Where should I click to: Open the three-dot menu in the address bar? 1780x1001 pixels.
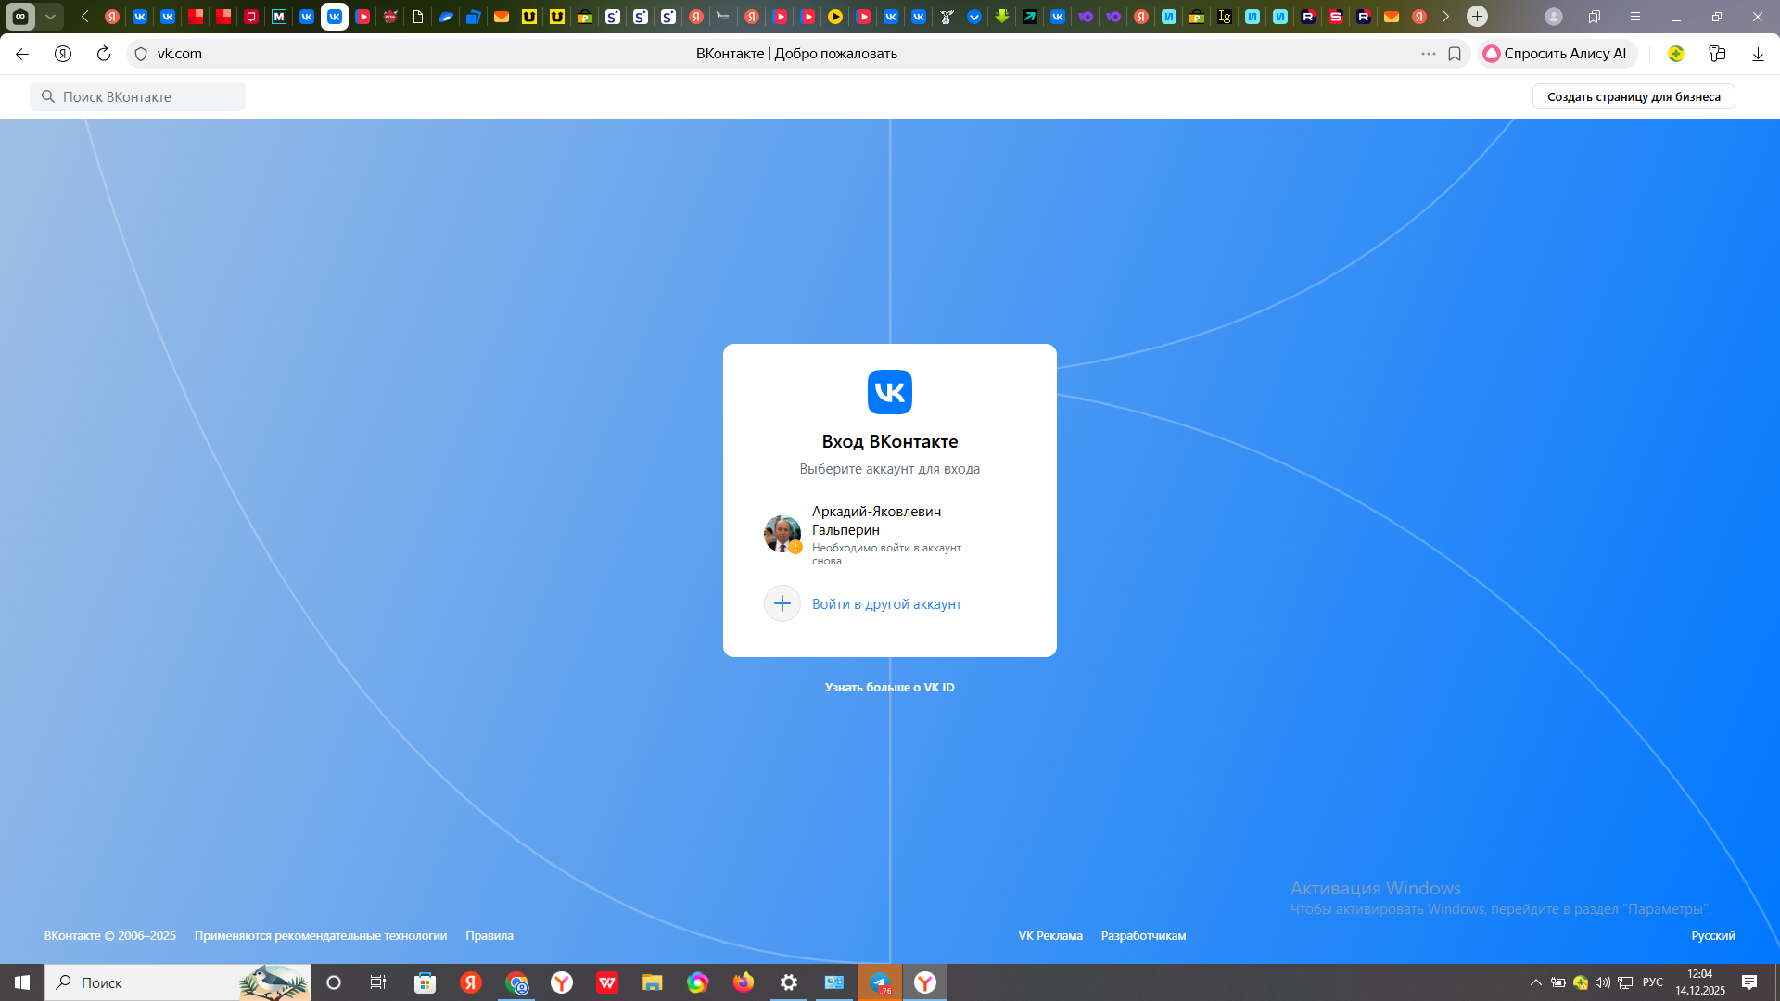tap(1429, 54)
